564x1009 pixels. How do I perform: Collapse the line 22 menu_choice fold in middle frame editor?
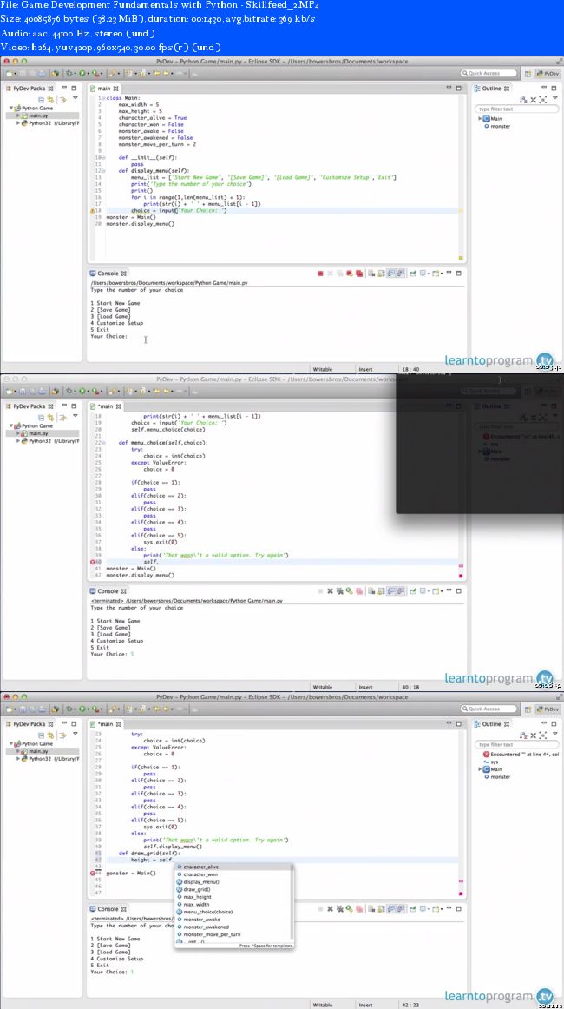(x=104, y=443)
